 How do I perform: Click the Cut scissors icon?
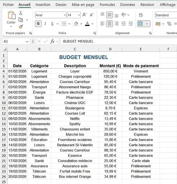(x=21, y=13)
